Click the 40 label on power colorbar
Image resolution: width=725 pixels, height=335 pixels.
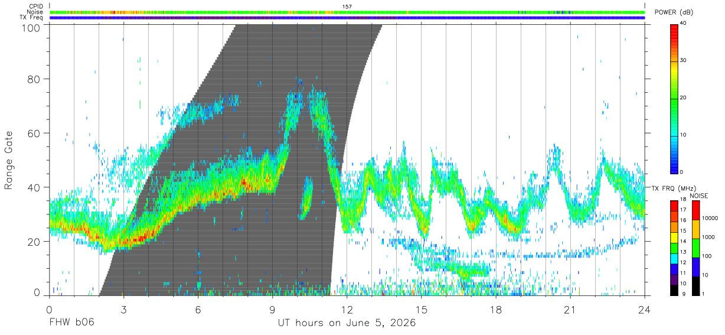pyautogui.click(x=684, y=24)
